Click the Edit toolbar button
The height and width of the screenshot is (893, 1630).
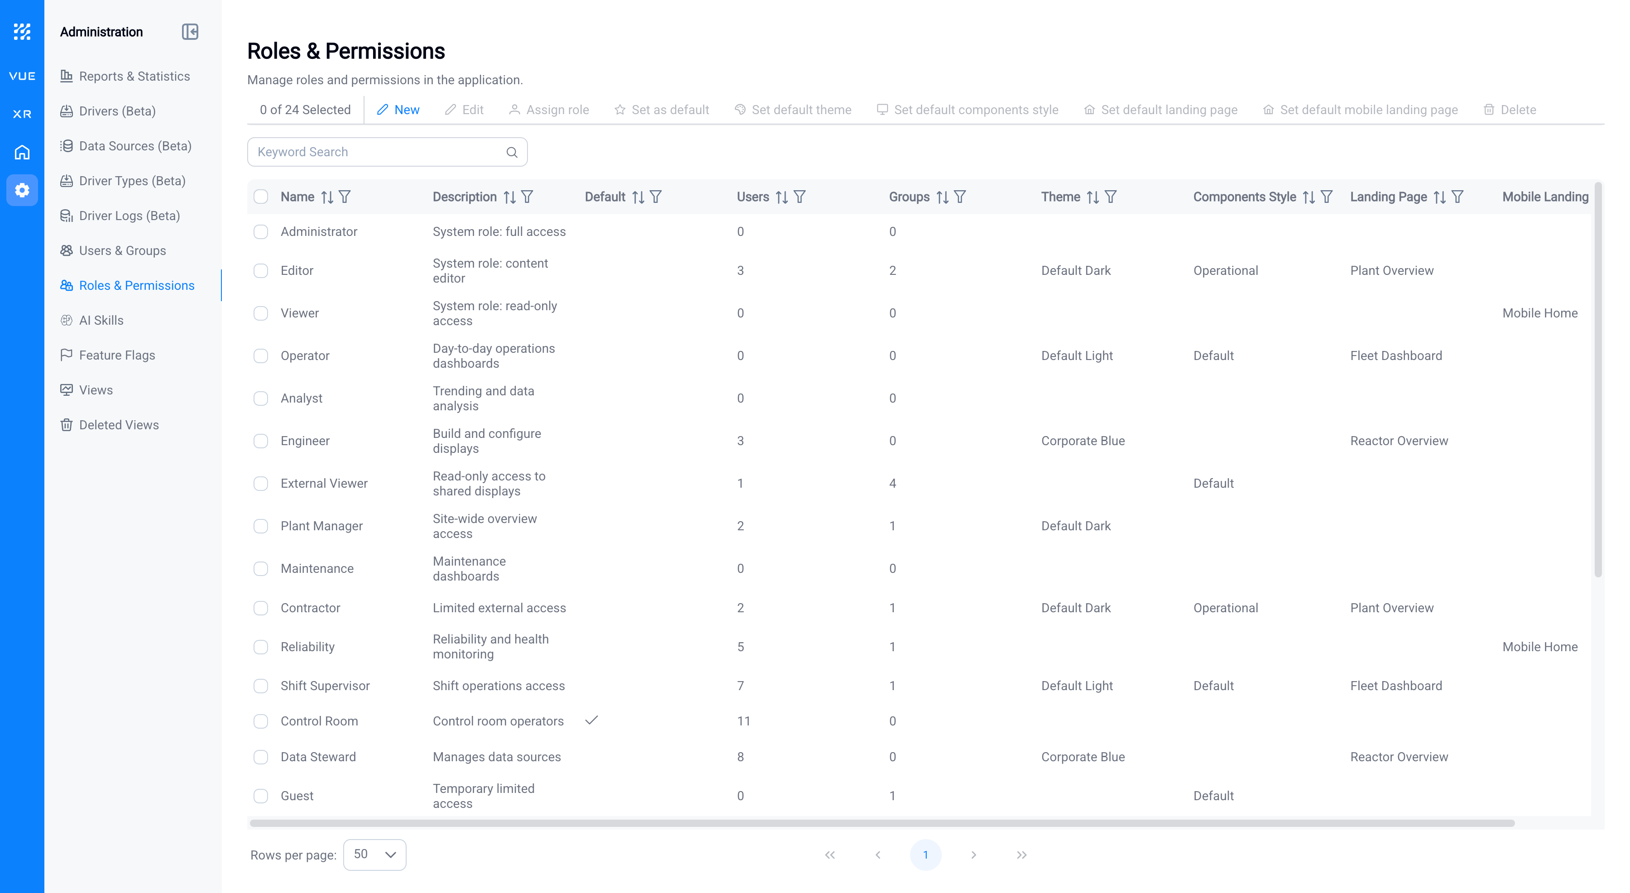coord(464,110)
